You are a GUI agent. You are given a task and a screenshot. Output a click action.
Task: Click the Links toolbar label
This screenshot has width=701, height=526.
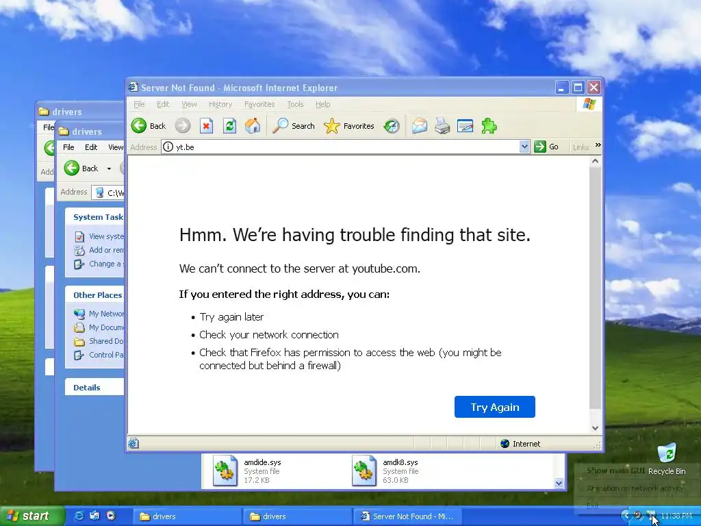581,147
